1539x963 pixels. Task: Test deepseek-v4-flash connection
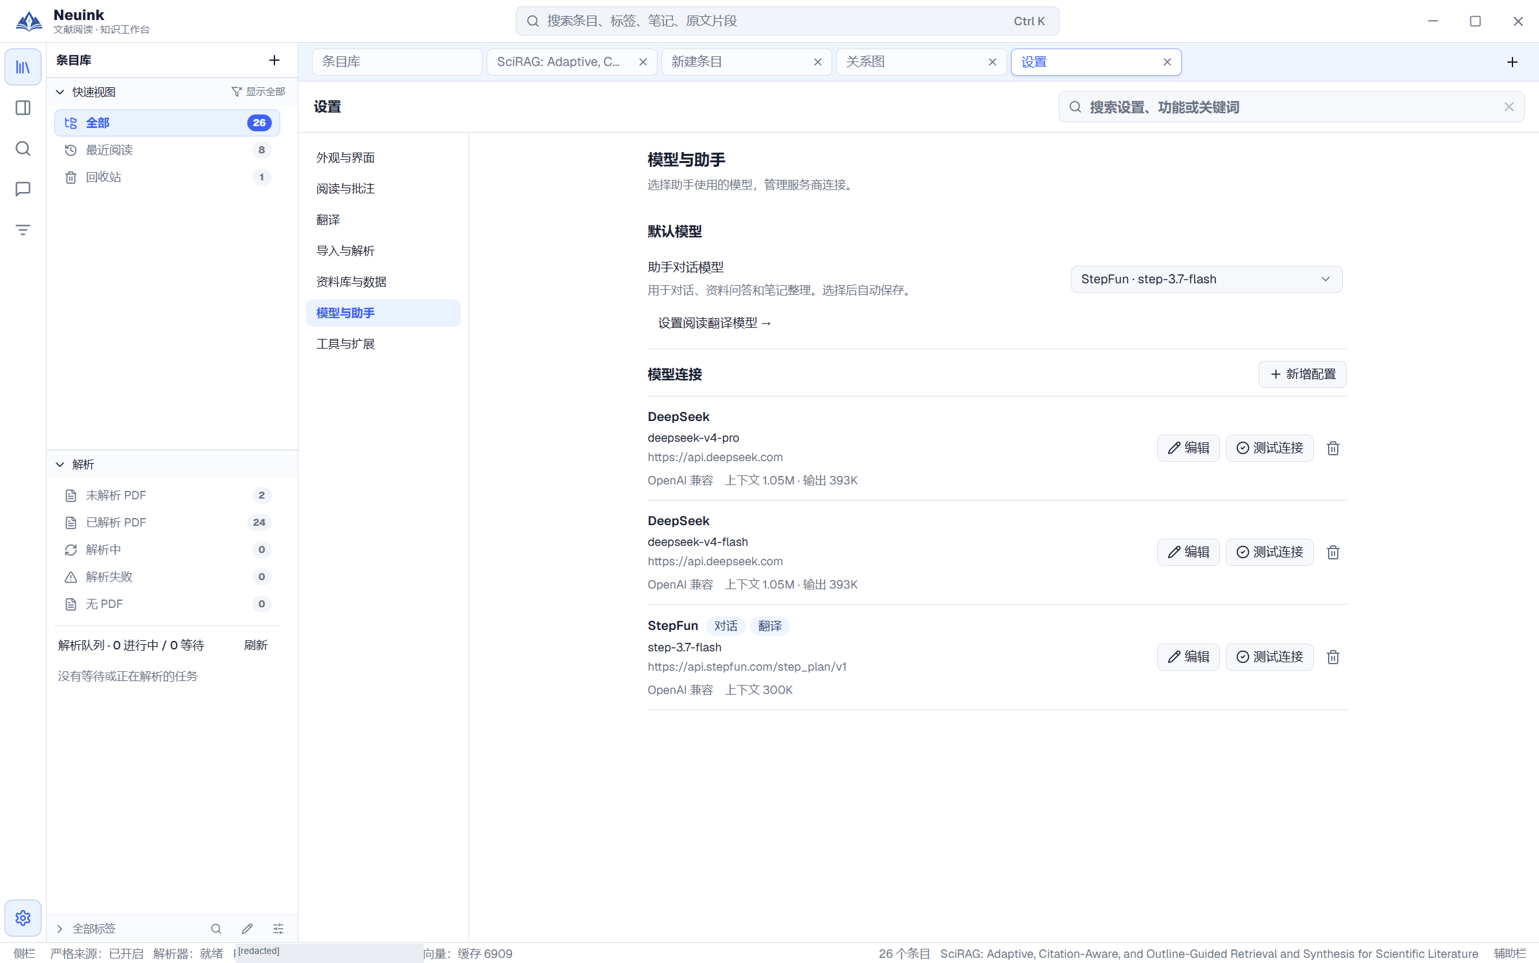tap(1270, 552)
